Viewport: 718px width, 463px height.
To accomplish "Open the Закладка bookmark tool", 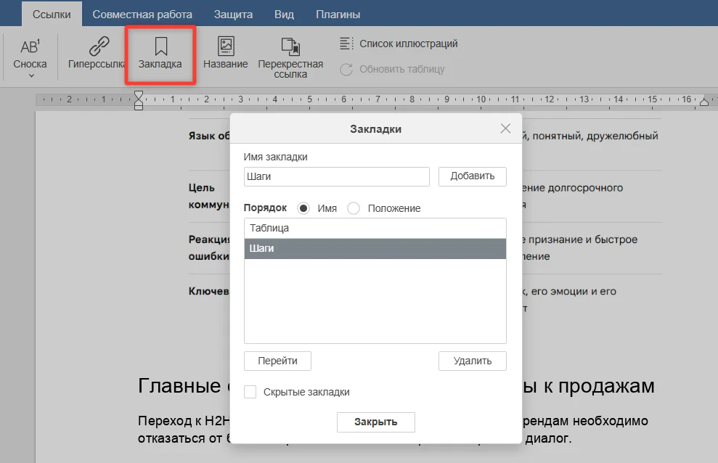I will (x=160, y=53).
